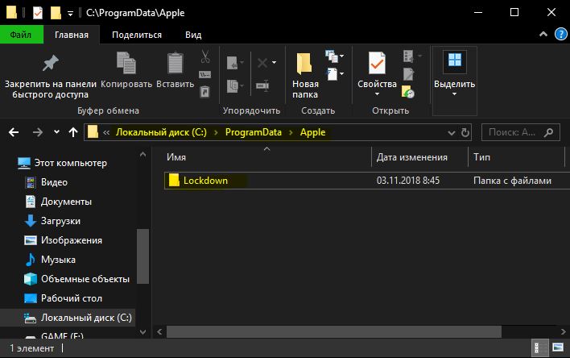Click ProgramData in the breadcrumb
The width and height of the screenshot is (570, 358).
(x=254, y=132)
